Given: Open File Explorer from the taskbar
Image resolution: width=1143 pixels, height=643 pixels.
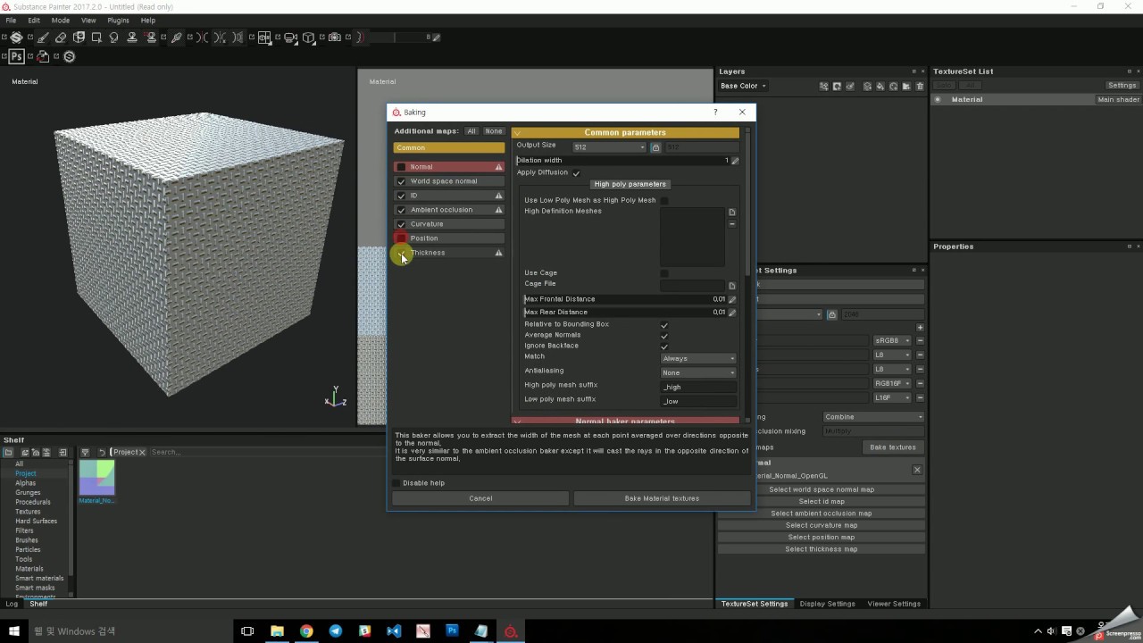Looking at the screenshot, I should 277,630.
